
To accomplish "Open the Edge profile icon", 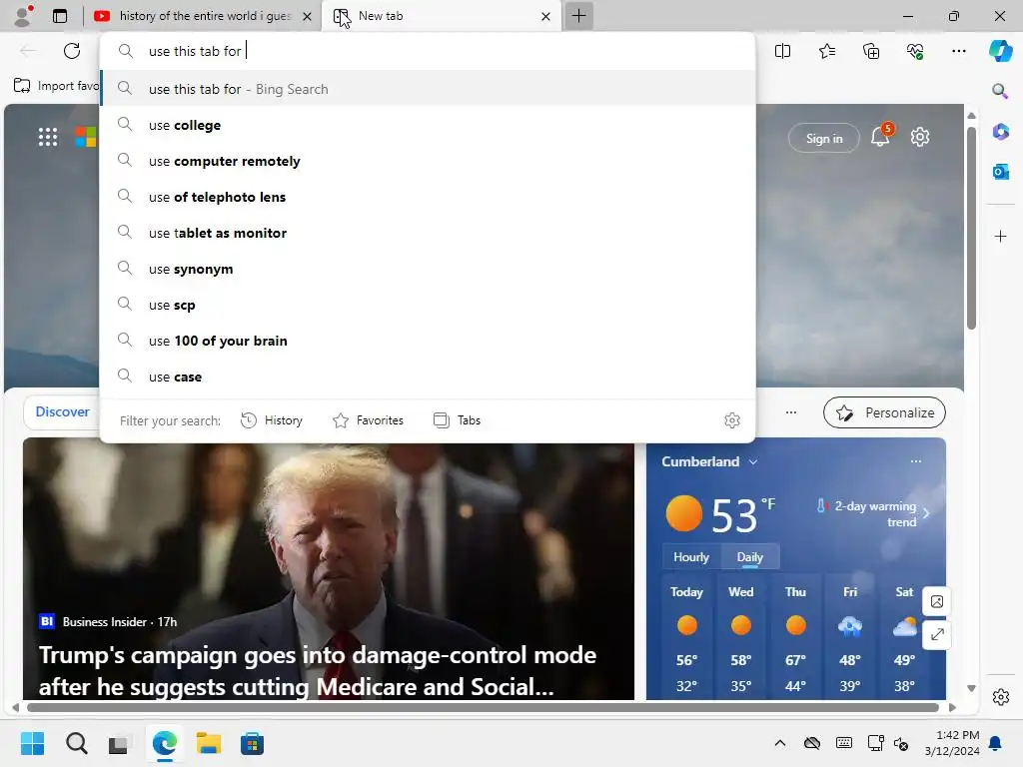I will [x=24, y=16].
